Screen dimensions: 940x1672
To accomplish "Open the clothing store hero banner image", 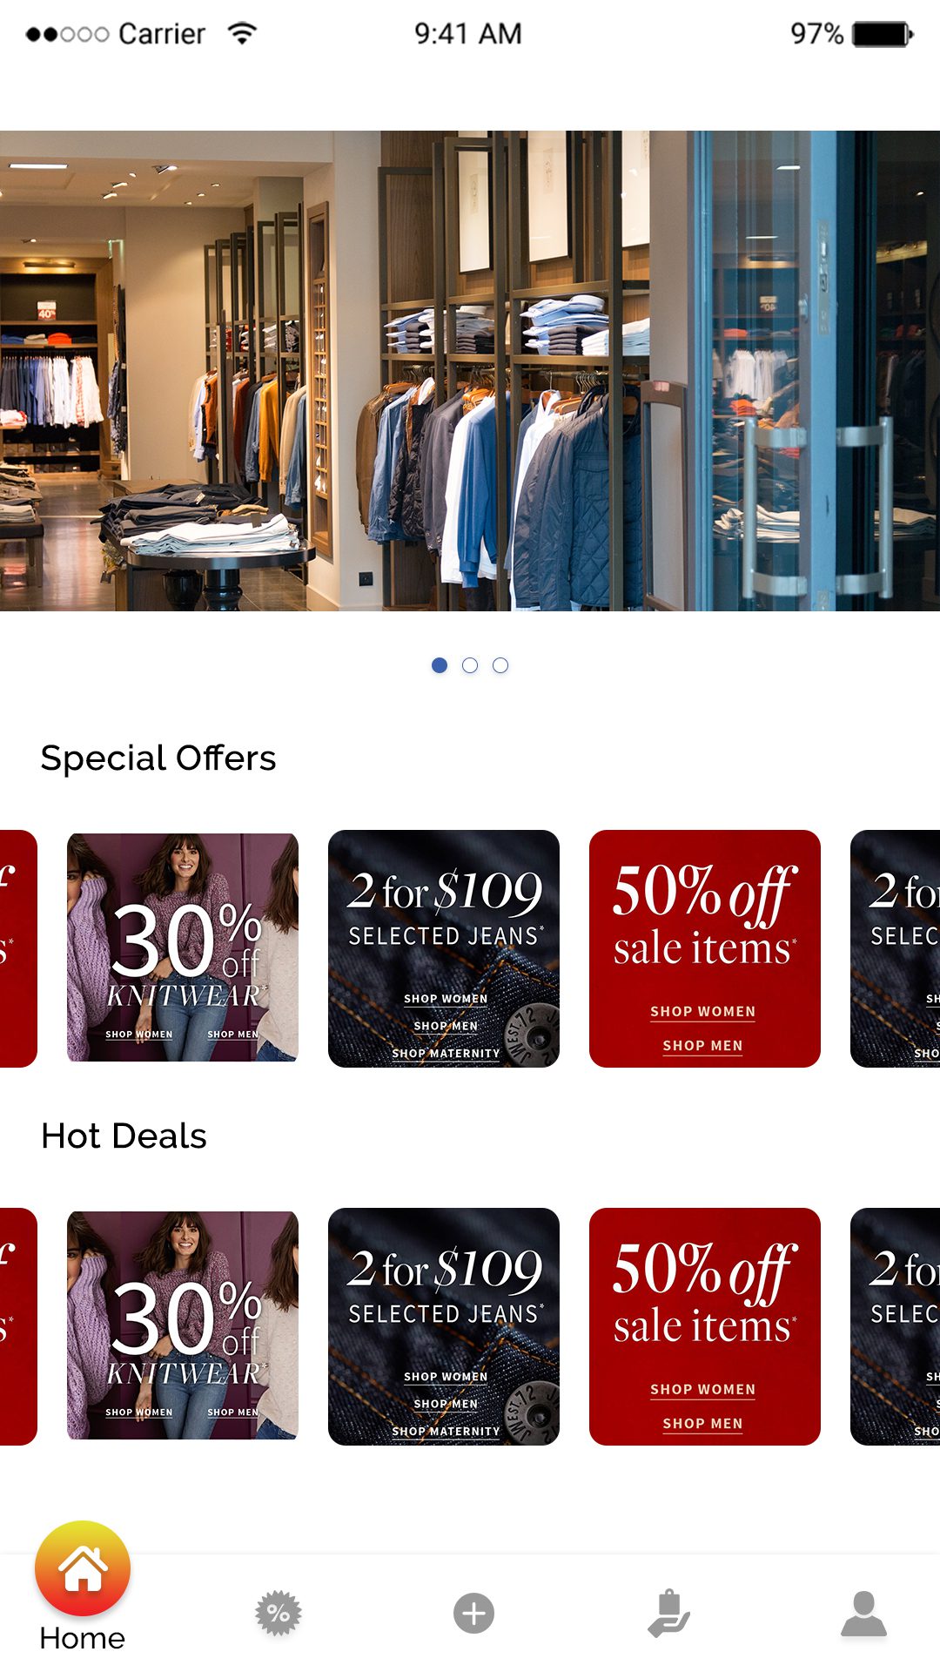I will point(470,371).
